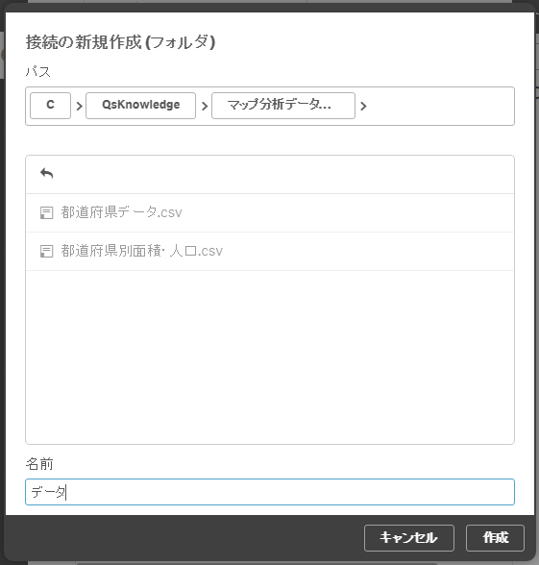Click the file icon beside 都道府県別面積・人口.csv
This screenshot has height=565, width=539.
click(x=46, y=251)
